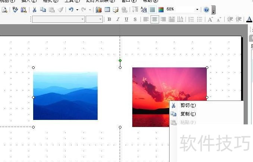Open the 68% zoom dropdown arrow
This screenshot has height=162, width=253.
pos(197,10)
